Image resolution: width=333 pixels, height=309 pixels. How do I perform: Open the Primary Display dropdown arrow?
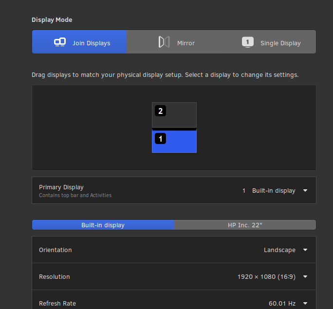[305, 191]
